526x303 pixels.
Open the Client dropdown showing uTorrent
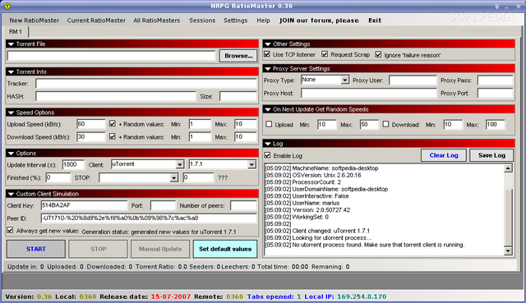(180, 164)
